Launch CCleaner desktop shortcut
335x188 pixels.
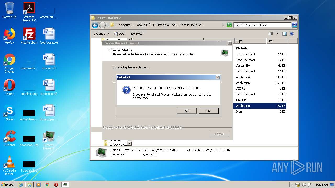pyautogui.click(x=9, y=139)
